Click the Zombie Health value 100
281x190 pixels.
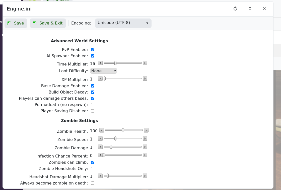point(94,131)
